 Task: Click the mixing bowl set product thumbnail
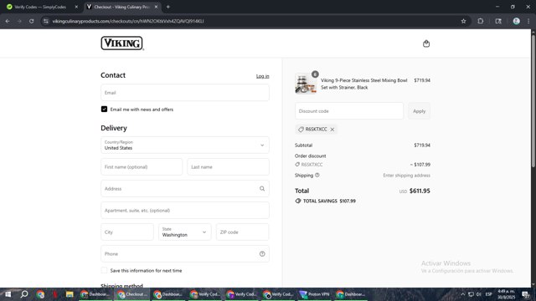pyautogui.click(x=305, y=84)
